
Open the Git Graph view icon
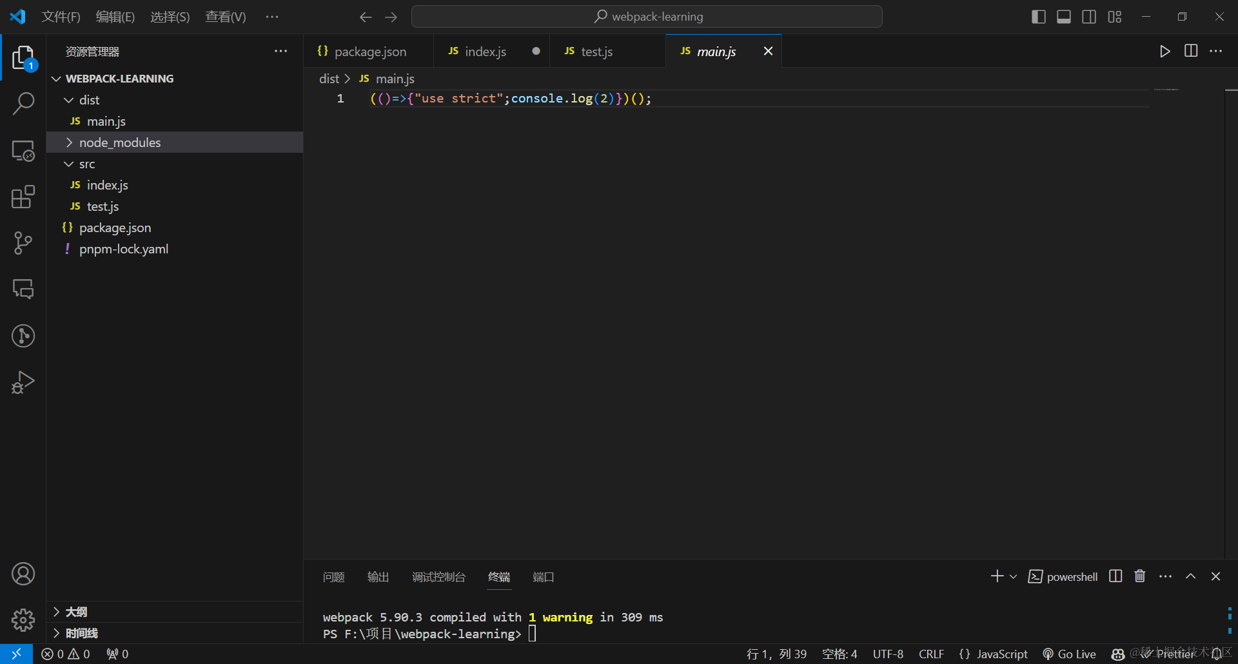23,336
